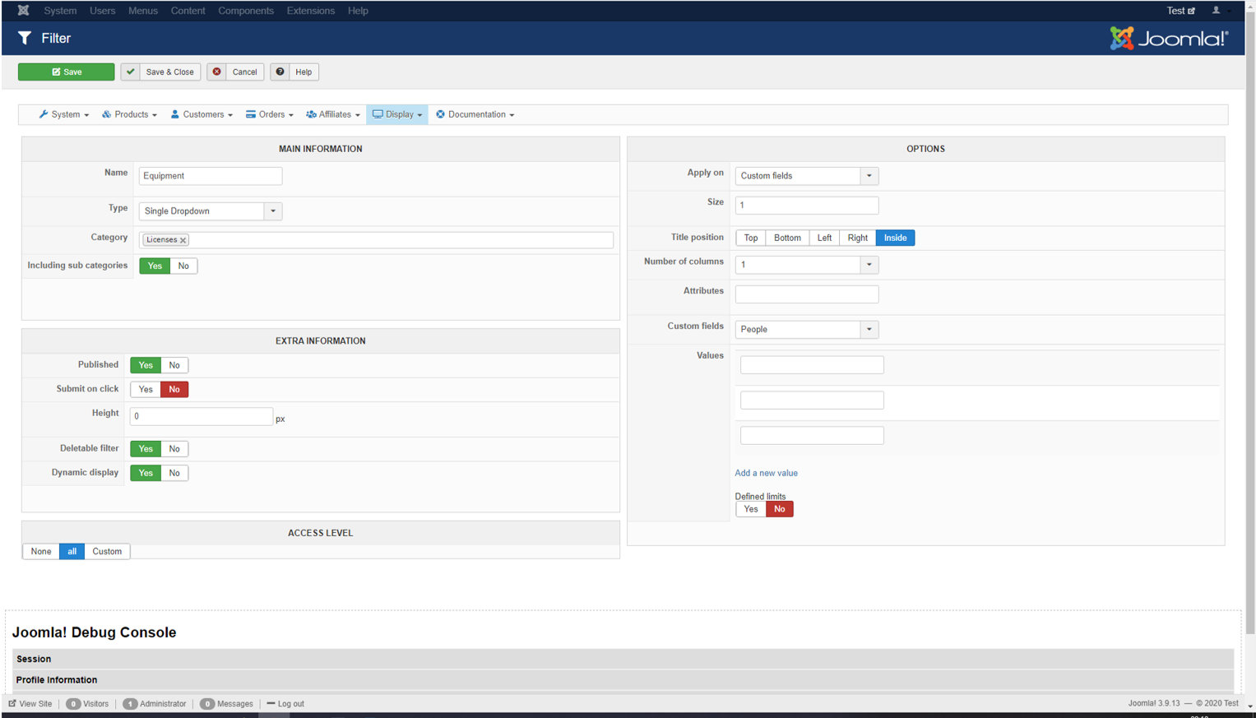The image size is (1256, 718).
Task: Expand the System wrench dropdown
Action: pyautogui.click(x=64, y=114)
